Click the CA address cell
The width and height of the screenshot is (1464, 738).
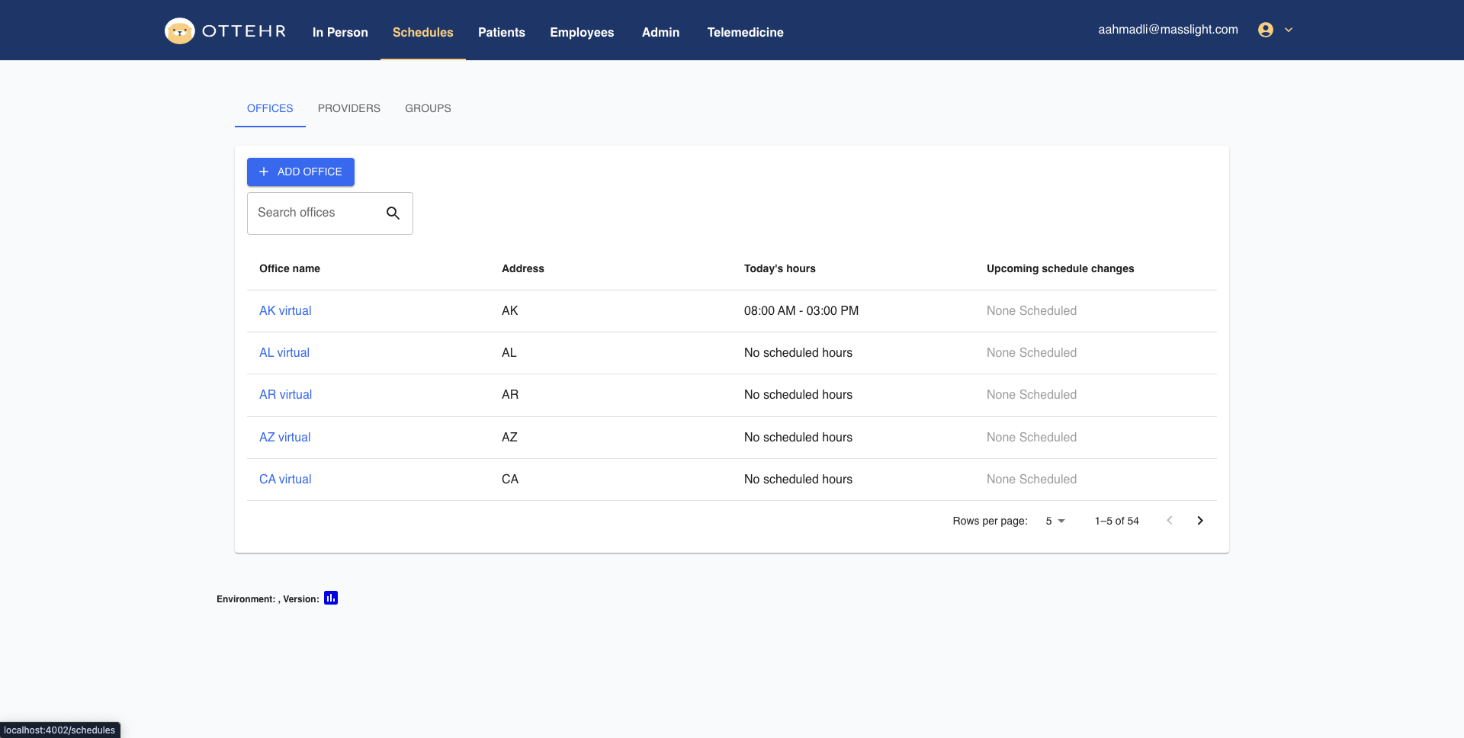[510, 480]
